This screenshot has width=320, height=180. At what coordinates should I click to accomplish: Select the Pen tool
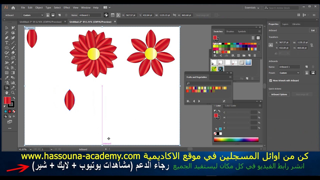click(x=7, y=38)
